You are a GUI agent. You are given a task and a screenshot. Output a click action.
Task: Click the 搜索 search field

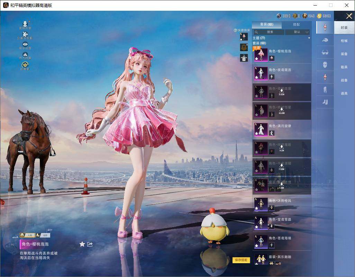click(268, 32)
